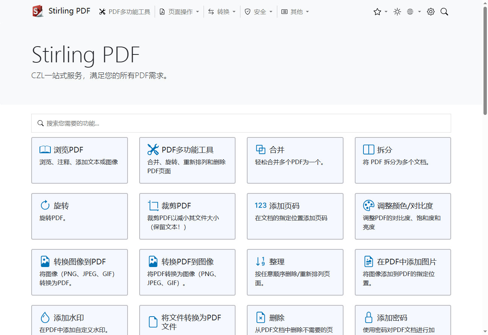This screenshot has height=335, width=488.
Task: Expand the 安全 dropdown menu
Action: coord(258,12)
